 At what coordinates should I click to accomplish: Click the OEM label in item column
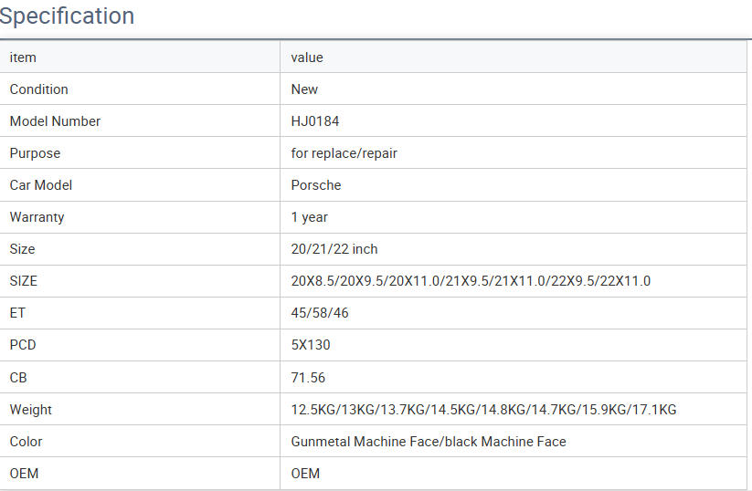point(24,474)
